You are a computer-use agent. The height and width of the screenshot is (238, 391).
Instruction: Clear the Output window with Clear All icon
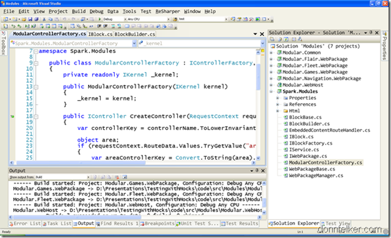pos(117,177)
